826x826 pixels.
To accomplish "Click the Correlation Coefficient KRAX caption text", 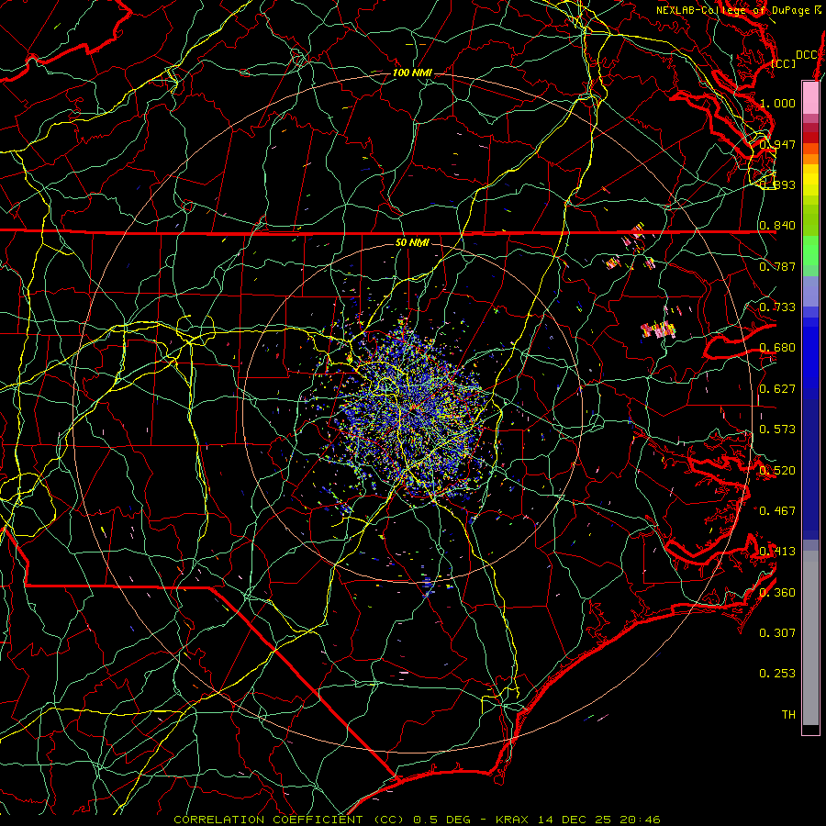I will tap(417, 820).
